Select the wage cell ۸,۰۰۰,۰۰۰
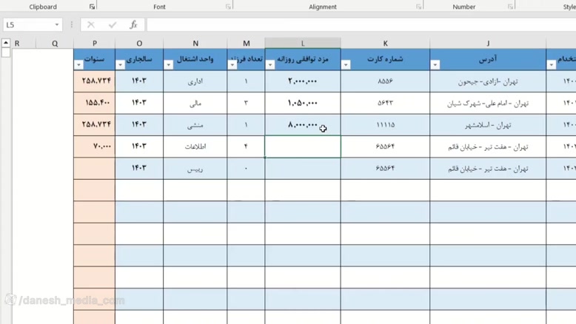576x324 pixels. click(x=303, y=125)
